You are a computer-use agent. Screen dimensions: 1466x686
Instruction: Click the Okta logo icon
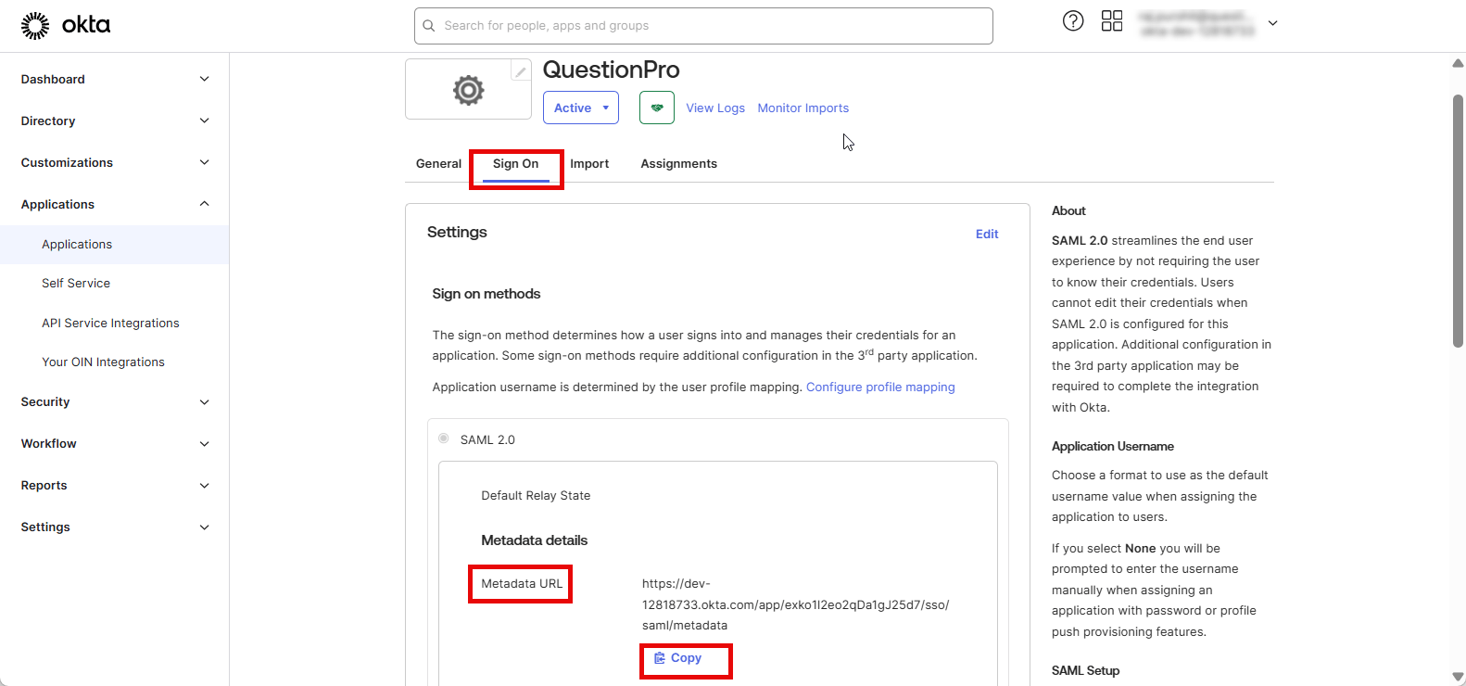[x=35, y=26]
